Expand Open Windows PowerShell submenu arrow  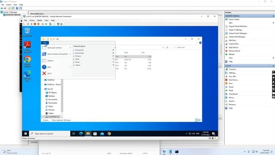[70, 54]
